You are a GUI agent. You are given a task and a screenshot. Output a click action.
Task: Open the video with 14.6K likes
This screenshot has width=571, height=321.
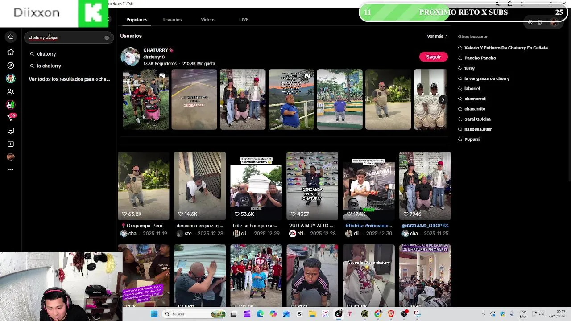(x=199, y=186)
